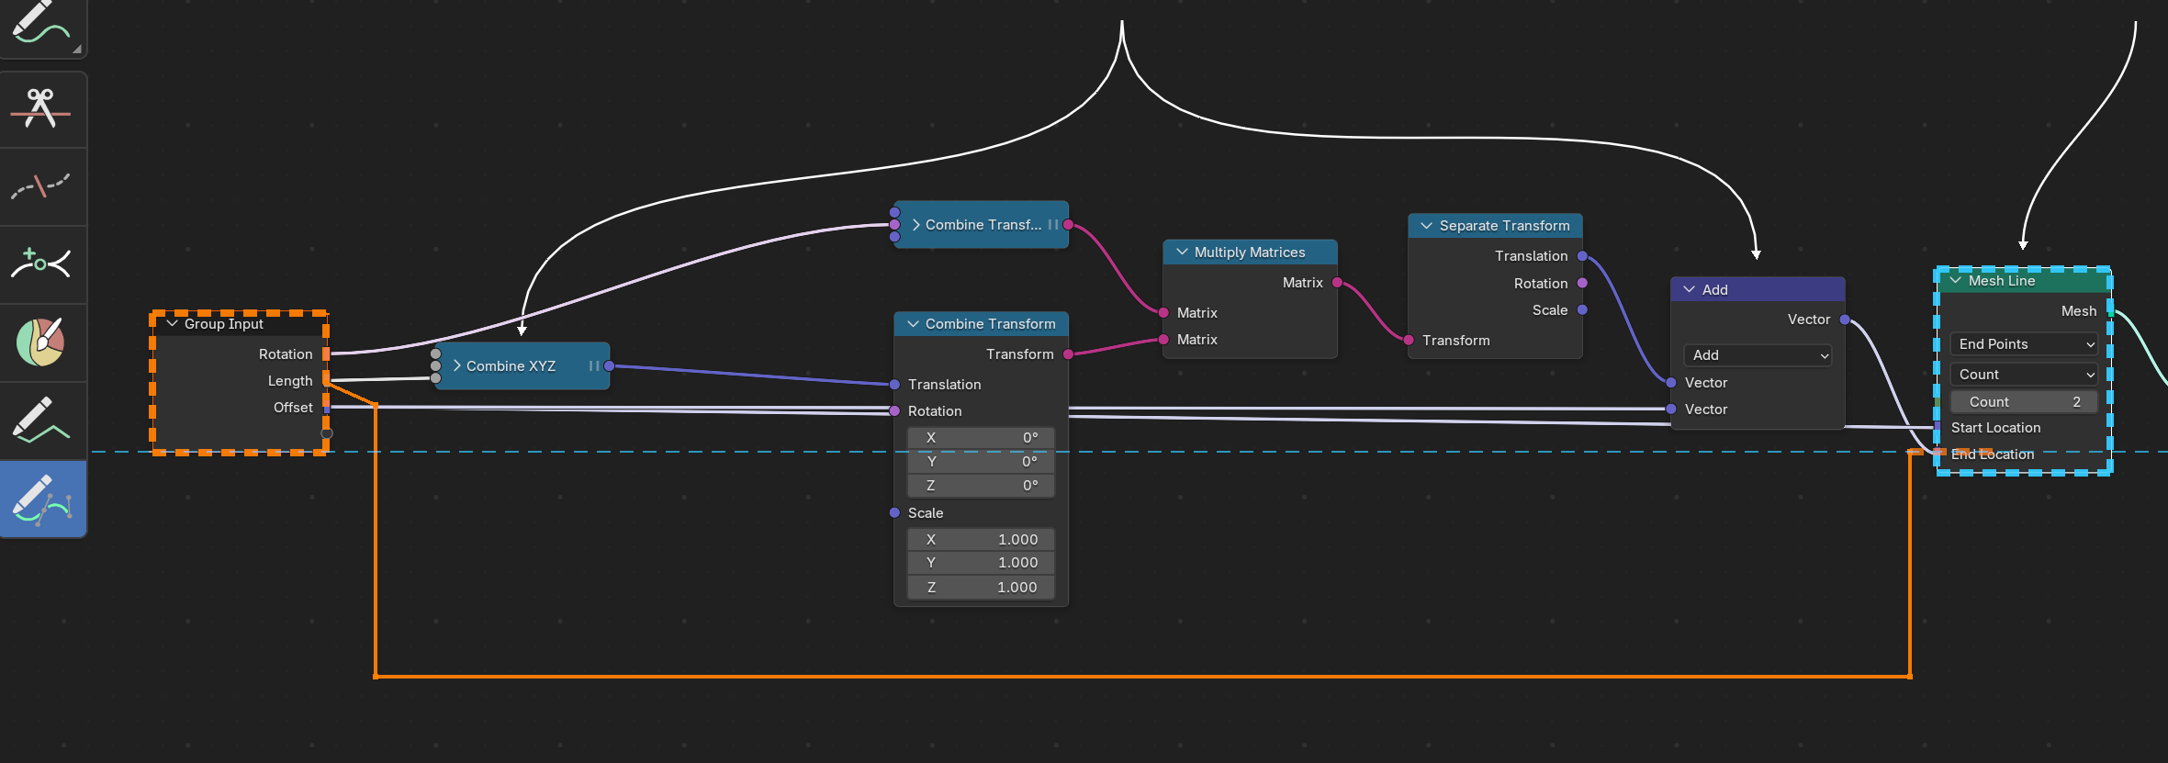The image size is (2168, 763).
Task: Click the second Matrix input socket
Action: click(1163, 340)
